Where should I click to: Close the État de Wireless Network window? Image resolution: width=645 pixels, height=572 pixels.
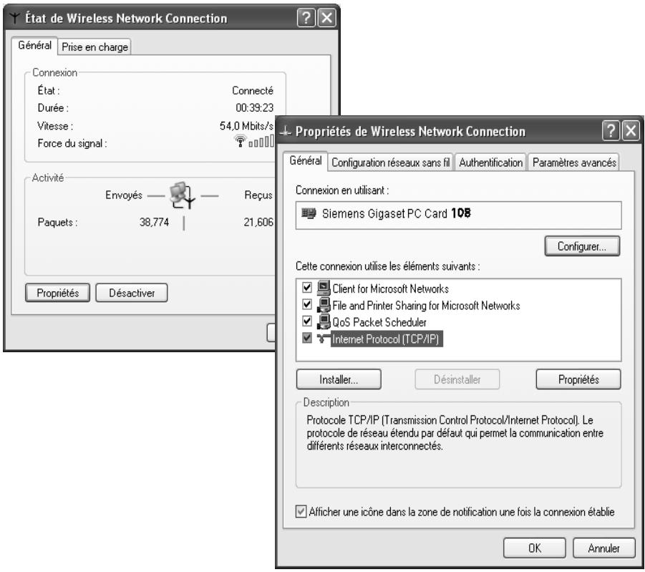coord(327,18)
